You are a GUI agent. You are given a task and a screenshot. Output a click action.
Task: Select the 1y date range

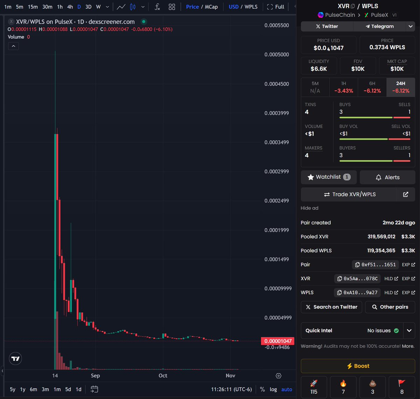[23, 389]
